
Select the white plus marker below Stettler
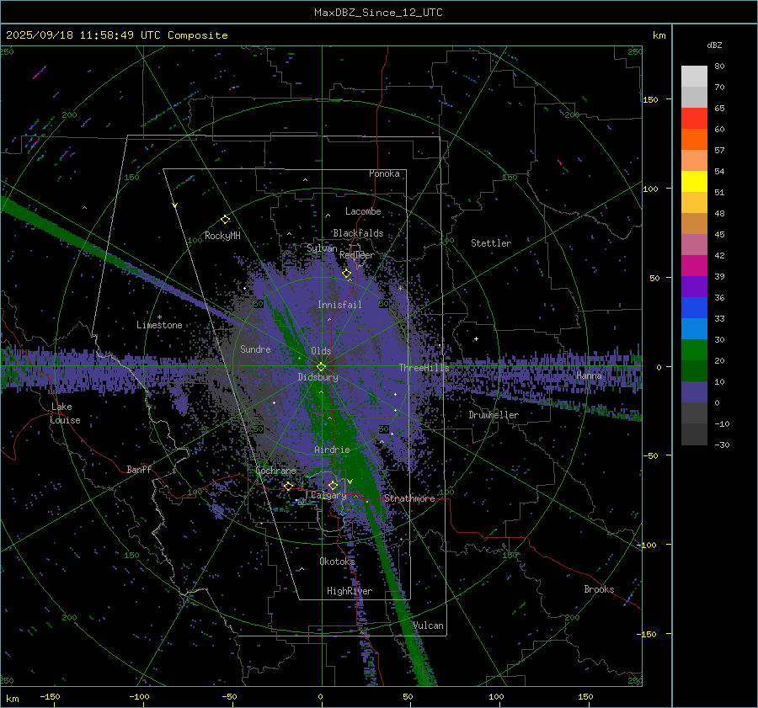pos(476,339)
